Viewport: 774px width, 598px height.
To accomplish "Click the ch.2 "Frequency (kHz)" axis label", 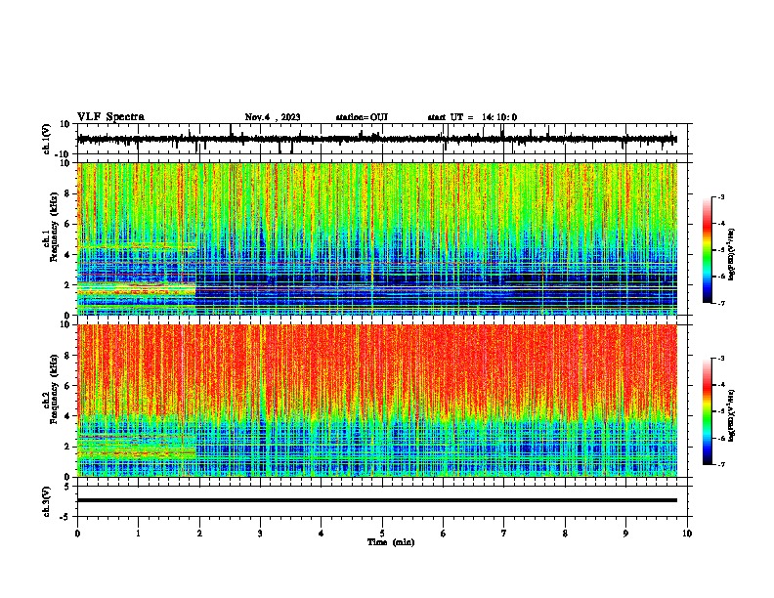I will [x=54, y=389].
